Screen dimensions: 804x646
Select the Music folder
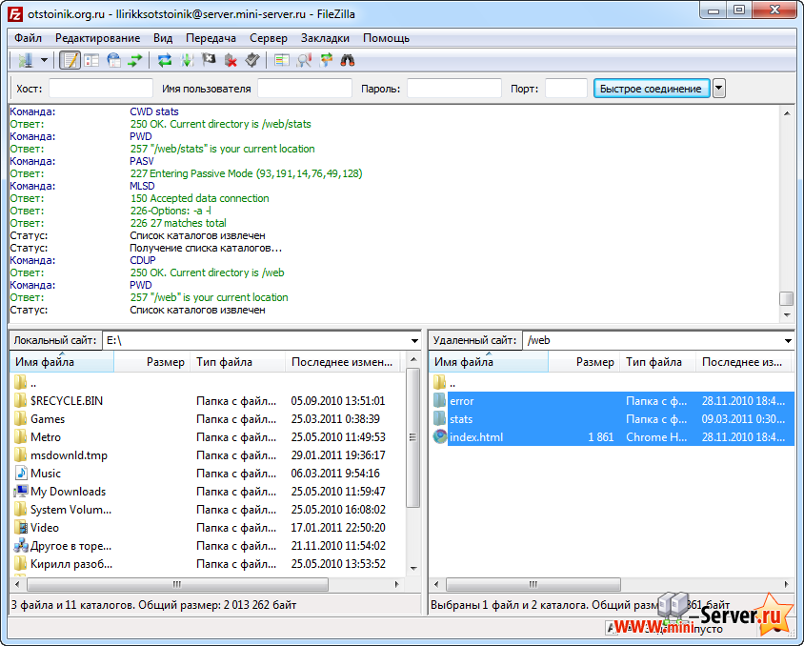pyautogui.click(x=208, y=474)
